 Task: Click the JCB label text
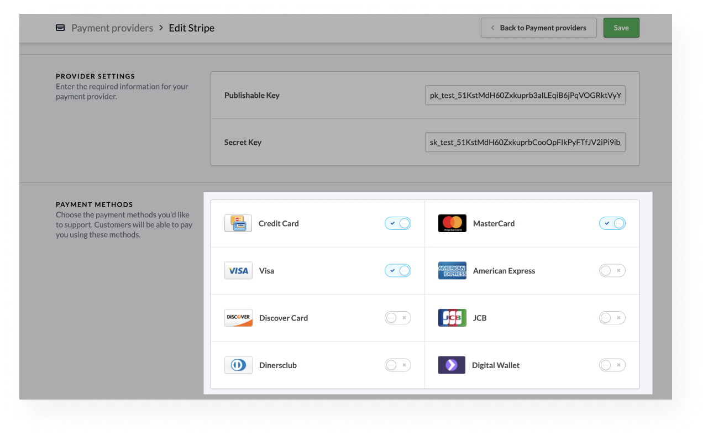click(x=480, y=318)
